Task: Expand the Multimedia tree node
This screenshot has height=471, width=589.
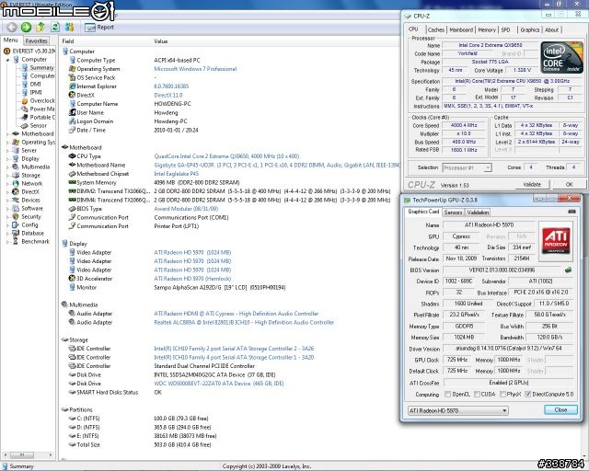Action: coord(7,167)
